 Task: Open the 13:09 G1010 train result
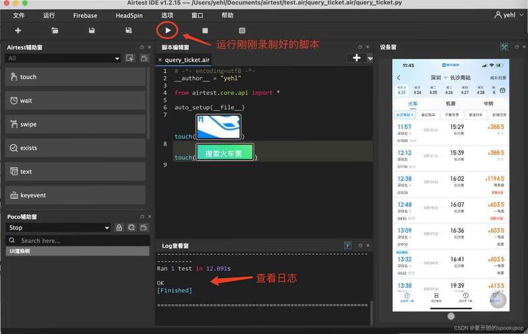tap(451, 237)
